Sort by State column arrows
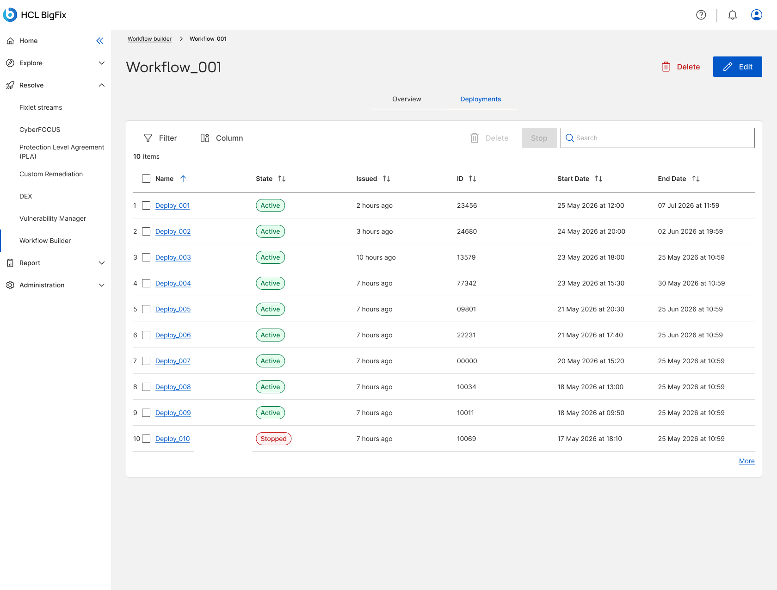 [x=282, y=179]
